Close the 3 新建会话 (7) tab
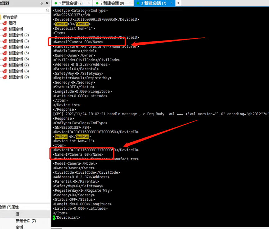The image size is (269, 229). 171,3
